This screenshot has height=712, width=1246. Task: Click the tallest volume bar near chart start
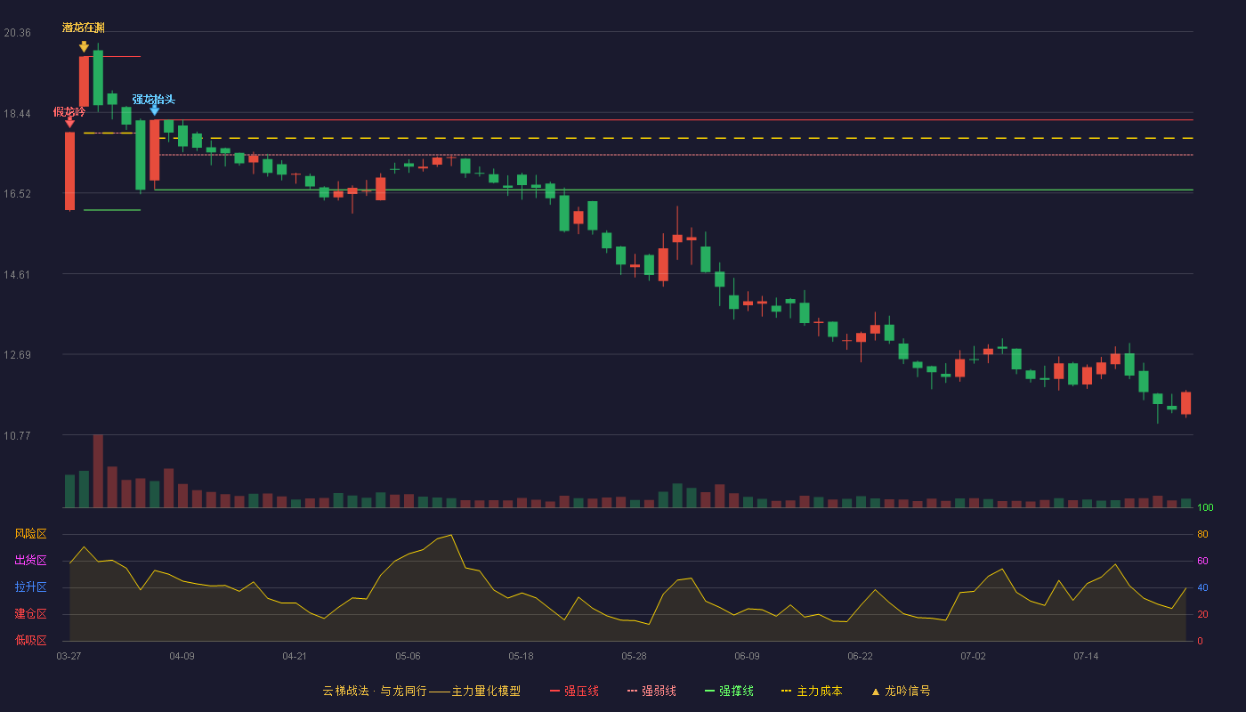(x=98, y=471)
